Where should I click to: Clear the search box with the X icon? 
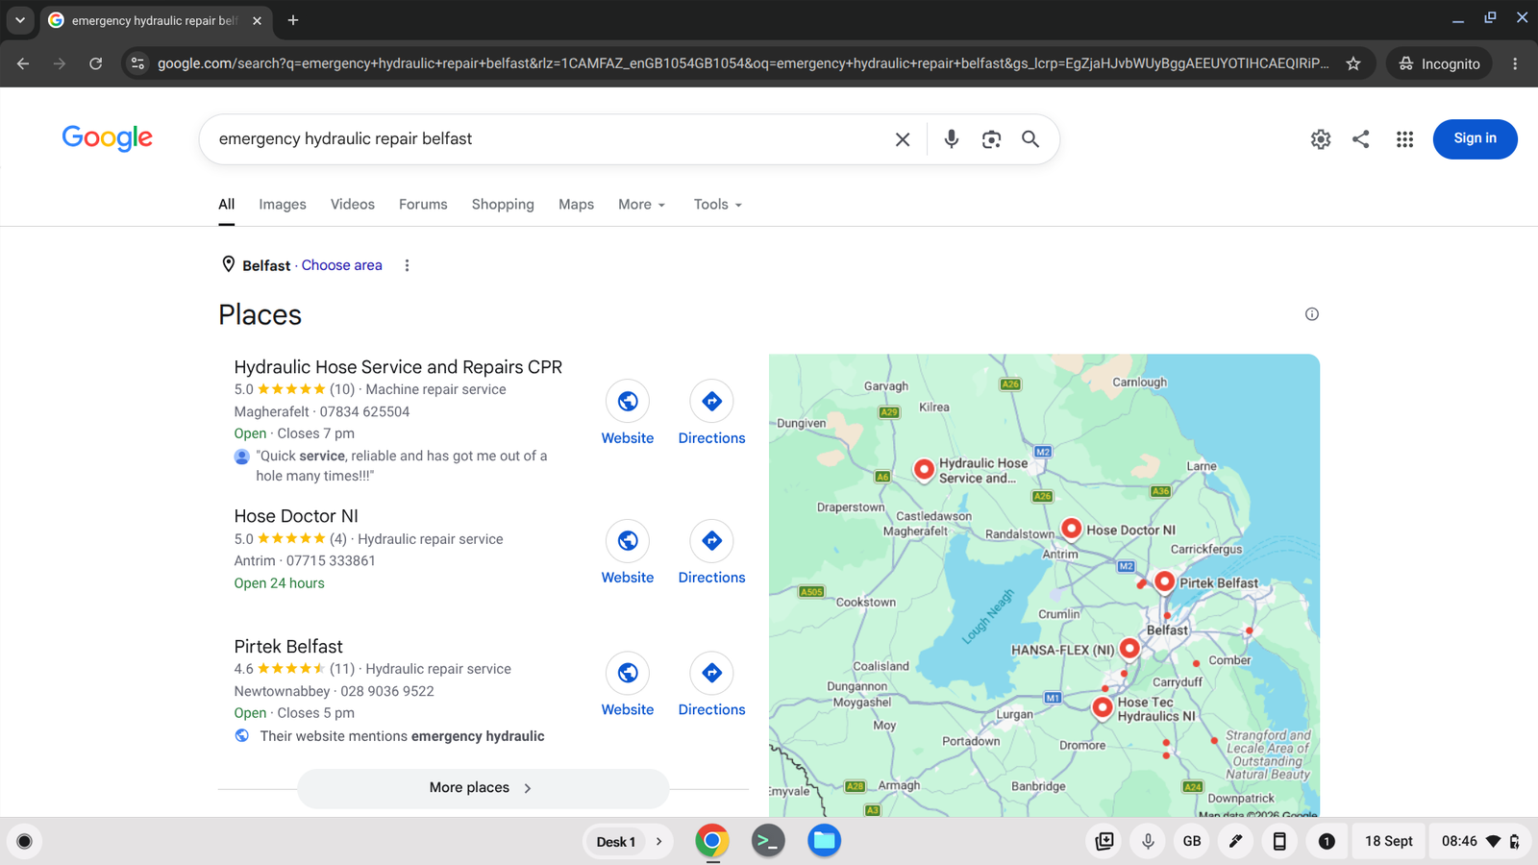pos(903,139)
